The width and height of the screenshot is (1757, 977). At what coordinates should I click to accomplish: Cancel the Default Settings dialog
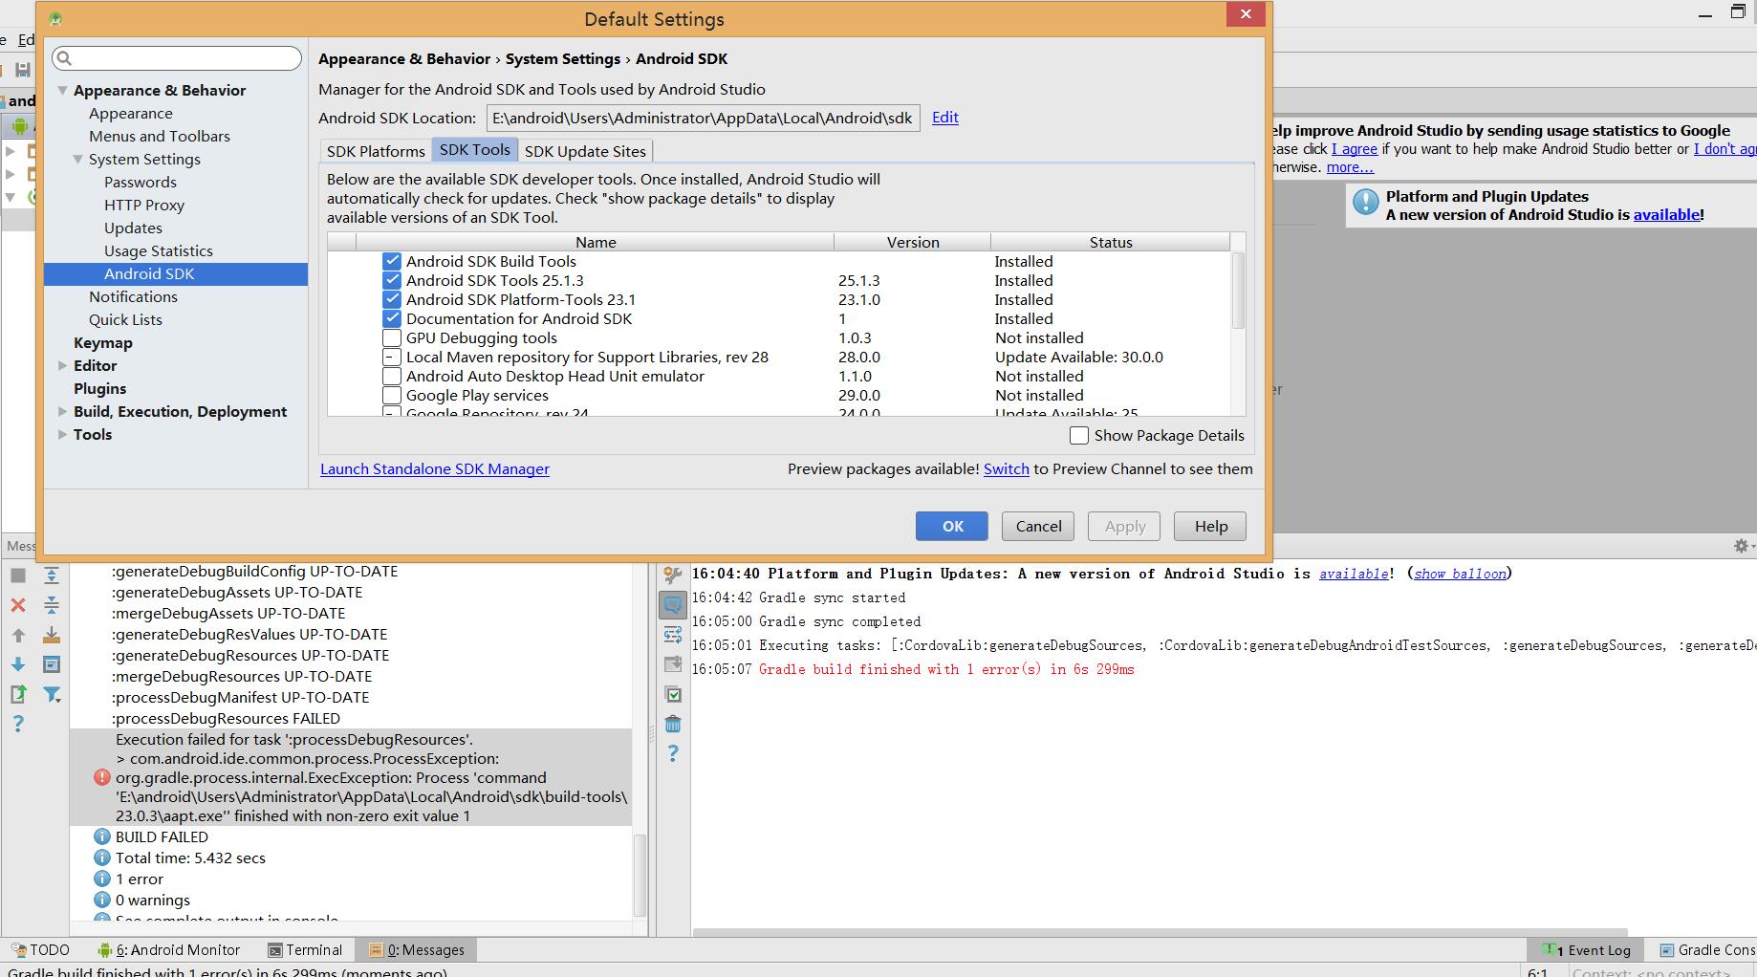(1038, 526)
